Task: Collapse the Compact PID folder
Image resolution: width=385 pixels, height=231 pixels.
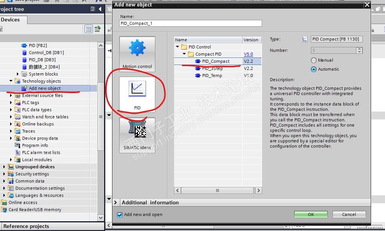Action: tap(184, 54)
